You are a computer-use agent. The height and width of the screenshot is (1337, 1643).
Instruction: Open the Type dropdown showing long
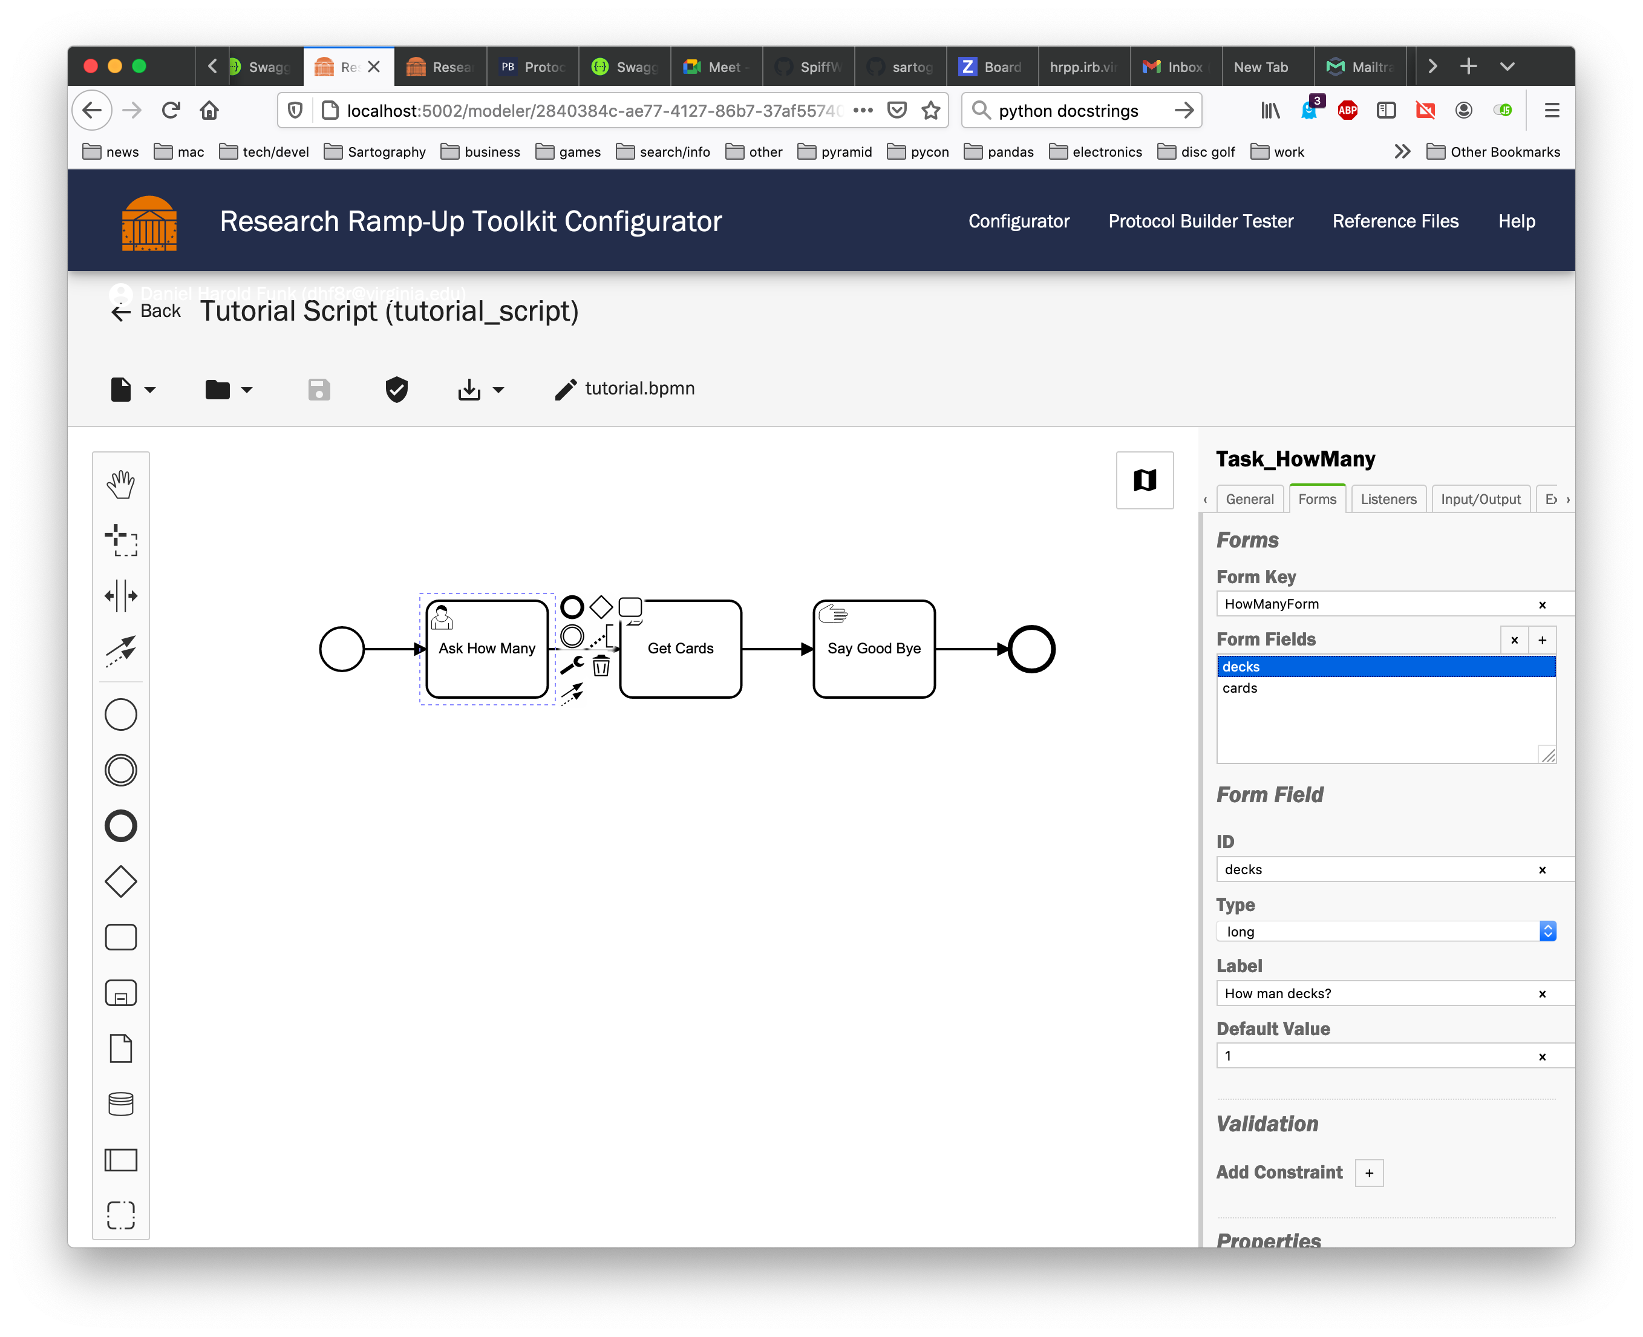click(1386, 931)
